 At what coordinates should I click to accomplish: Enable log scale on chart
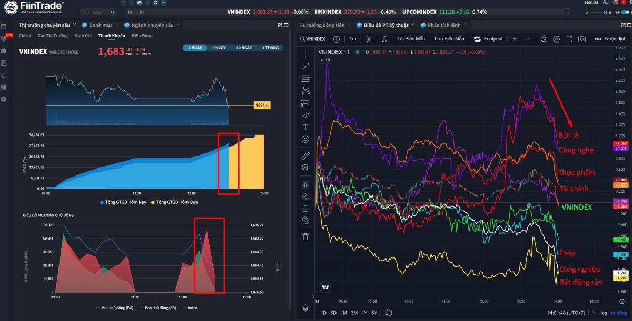point(603,313)
